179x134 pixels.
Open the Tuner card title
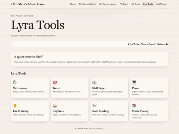point(56,88)
